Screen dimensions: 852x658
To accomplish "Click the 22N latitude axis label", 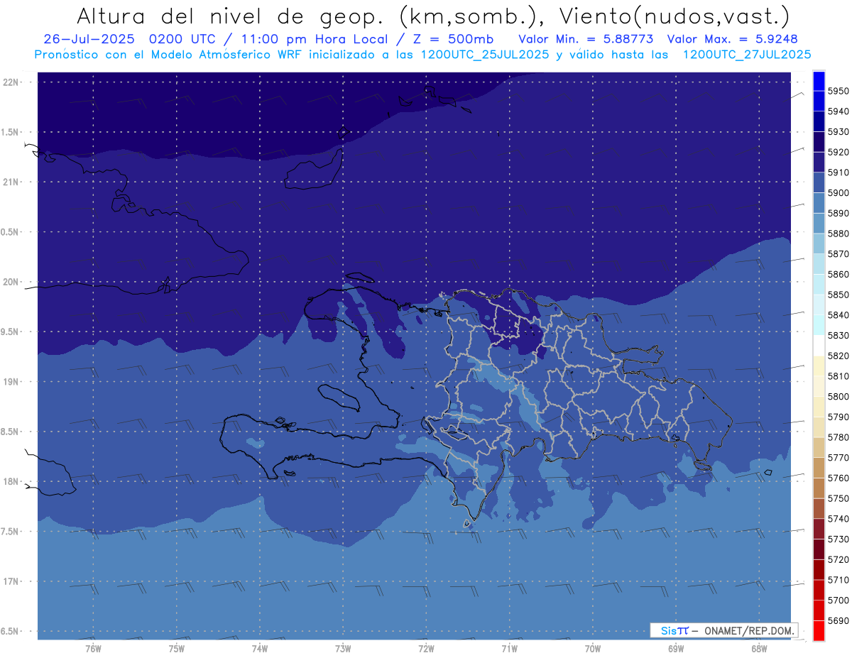I will click(x=12, y=82).
